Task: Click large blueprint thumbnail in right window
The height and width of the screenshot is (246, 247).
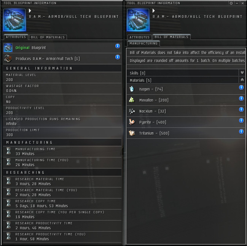Action: [138, 20]
